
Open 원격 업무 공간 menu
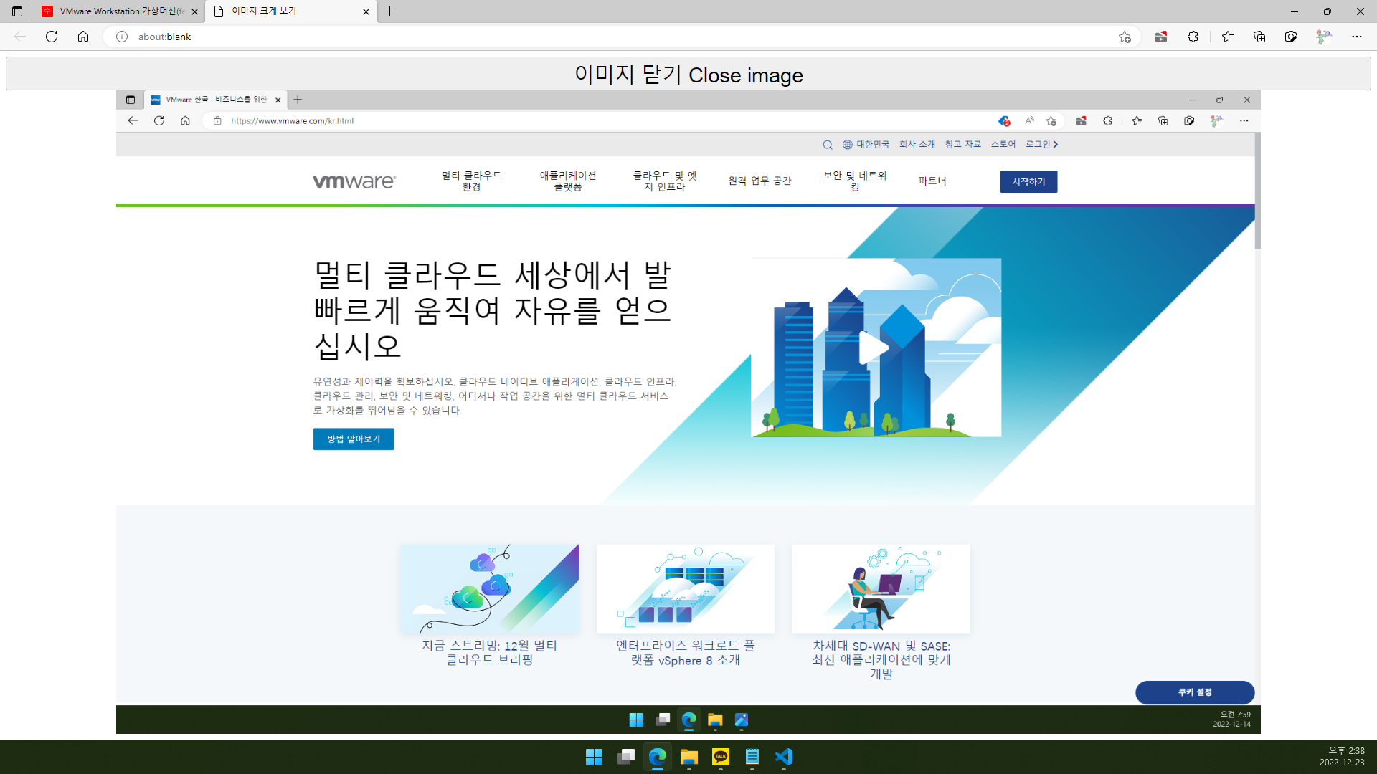760,181
